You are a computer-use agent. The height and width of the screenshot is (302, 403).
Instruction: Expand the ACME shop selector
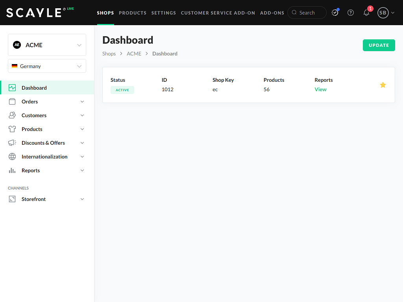(47, 45)
